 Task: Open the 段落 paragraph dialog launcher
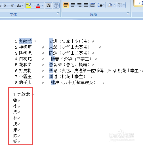(x=128, y=14)
